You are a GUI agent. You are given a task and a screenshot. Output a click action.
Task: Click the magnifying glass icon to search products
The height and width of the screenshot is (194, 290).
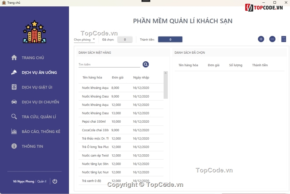click(146, 64)
